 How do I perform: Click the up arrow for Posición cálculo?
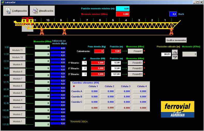click(175, 52)
